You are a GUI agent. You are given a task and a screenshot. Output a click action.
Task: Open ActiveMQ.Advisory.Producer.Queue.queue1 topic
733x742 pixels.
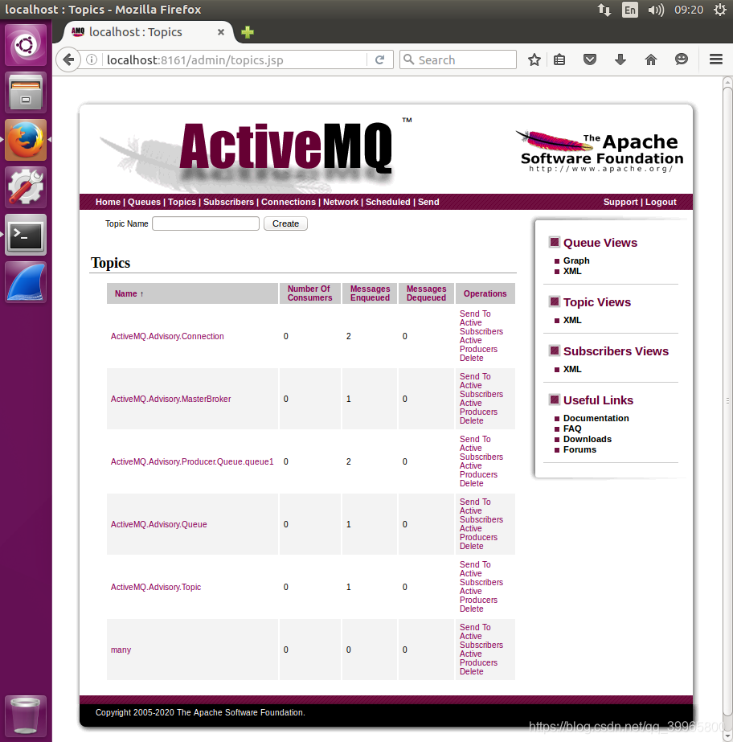pos(192,461)
